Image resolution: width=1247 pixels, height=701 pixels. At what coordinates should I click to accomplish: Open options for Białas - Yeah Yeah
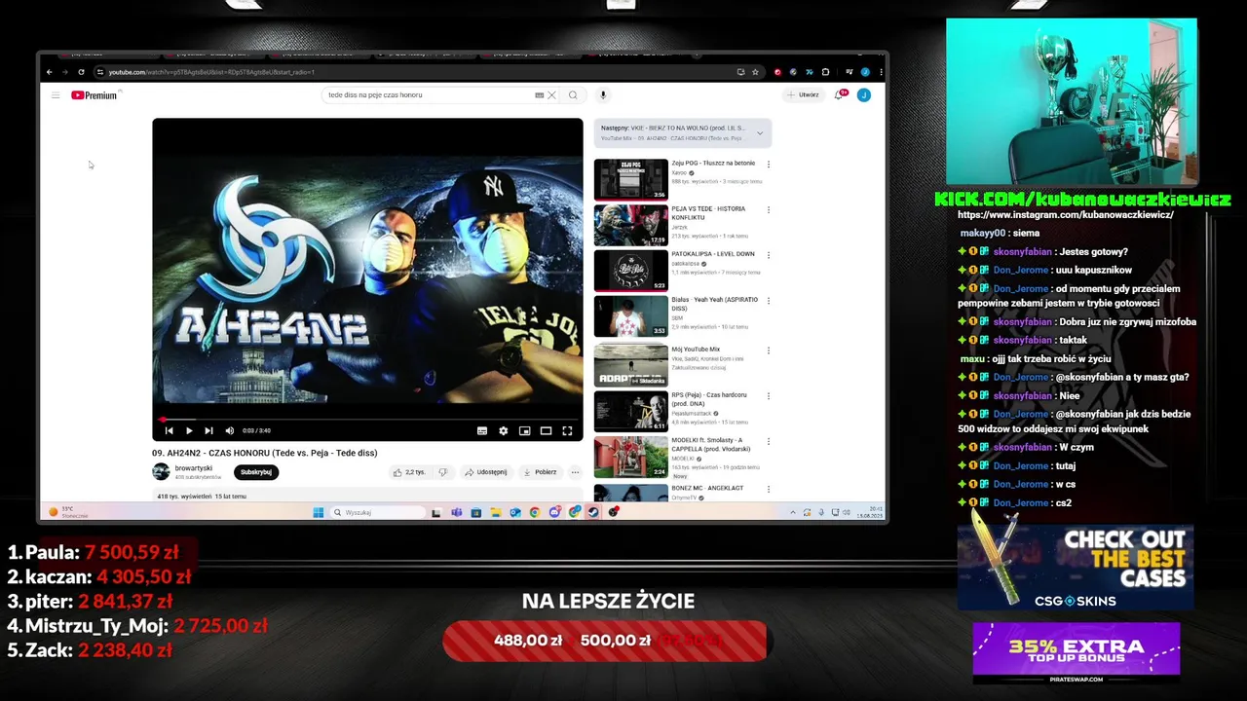coord(769,301)
